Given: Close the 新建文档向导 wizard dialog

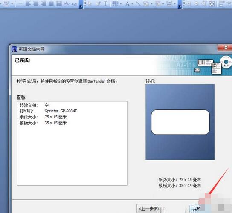Looking at the screenshot, I should coord(225,48).
